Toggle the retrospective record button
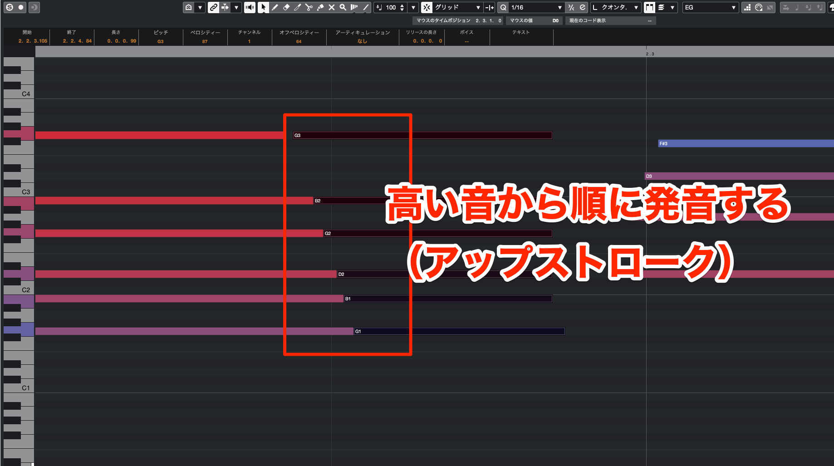This screenshot has width=834, height=466. coord(34,7)
